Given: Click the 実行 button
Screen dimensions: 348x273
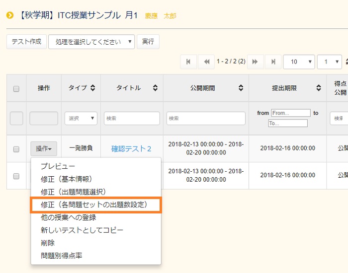Looking at the screenshot, I should click(148, 42).
